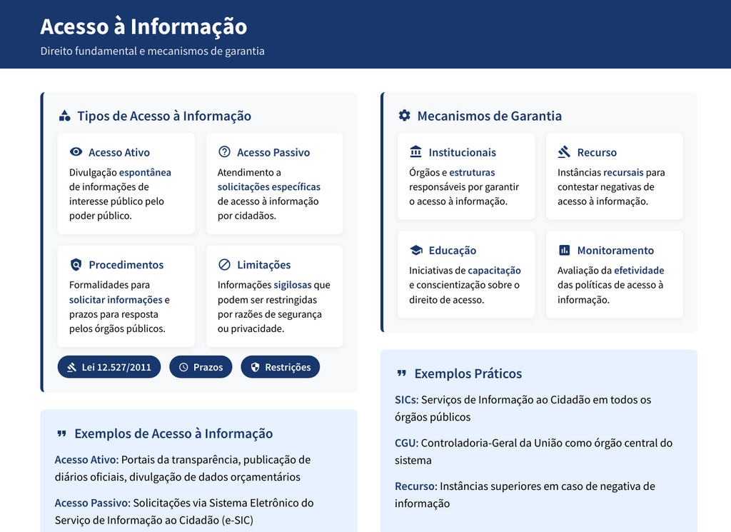Click the gear icon beside Mecanismos de Garantia
The image size is (731, 532).
click(404, 115)
